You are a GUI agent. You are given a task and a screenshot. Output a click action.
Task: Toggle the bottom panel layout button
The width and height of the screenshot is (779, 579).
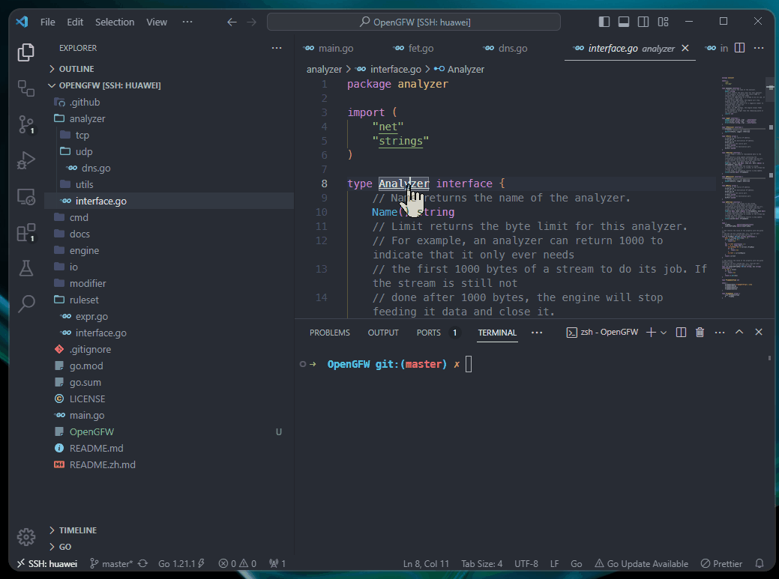[624, 22]
